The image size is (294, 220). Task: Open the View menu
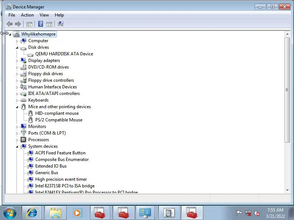[44, 15]
